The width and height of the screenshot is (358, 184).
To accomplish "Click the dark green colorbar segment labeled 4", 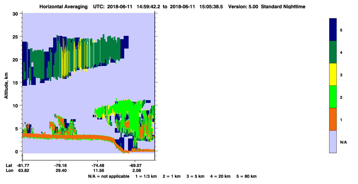I will 333,52.
